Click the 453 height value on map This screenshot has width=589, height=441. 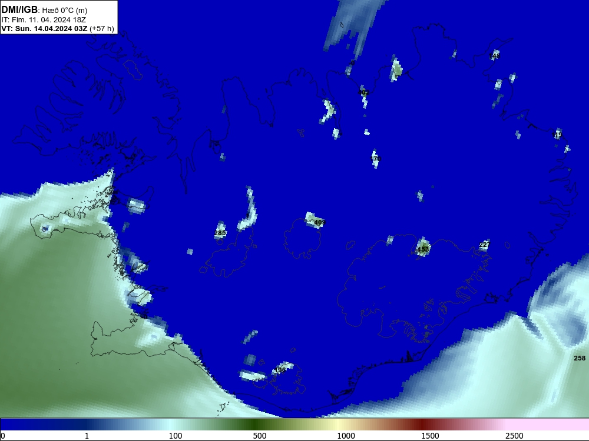[x=423, y=249]
